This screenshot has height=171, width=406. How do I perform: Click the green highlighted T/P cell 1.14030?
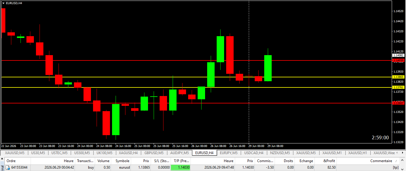(180, 167)
